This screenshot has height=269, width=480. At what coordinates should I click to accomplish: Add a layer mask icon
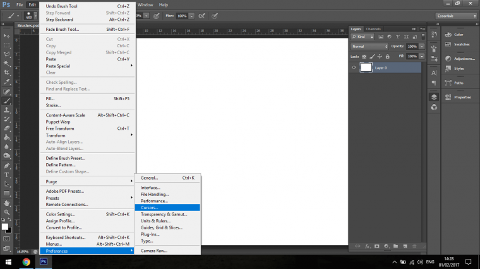(377, 246)
